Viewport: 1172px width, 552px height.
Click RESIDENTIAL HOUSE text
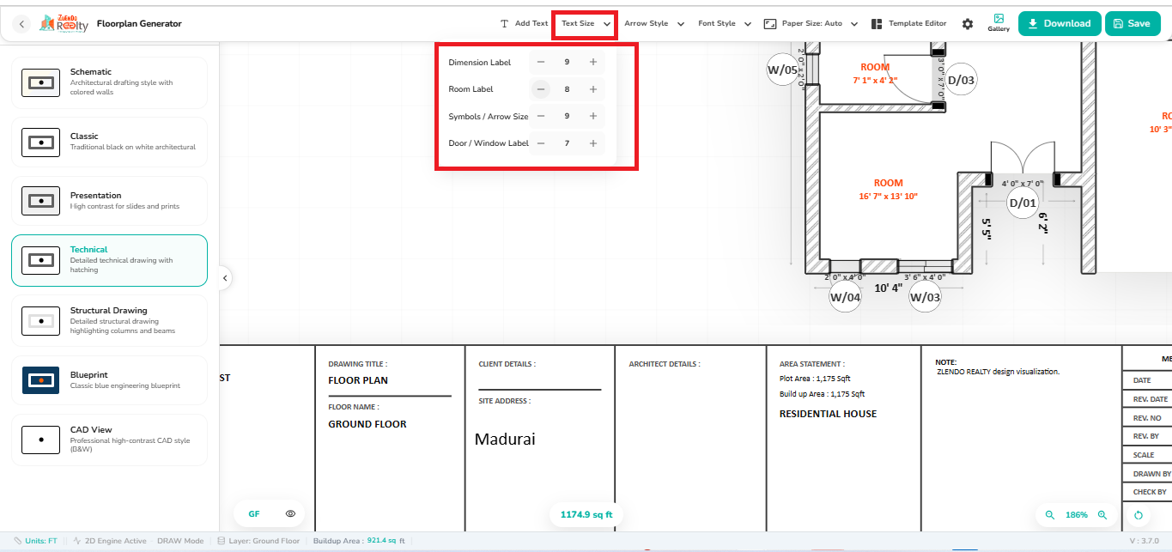(x=828, y=414)
